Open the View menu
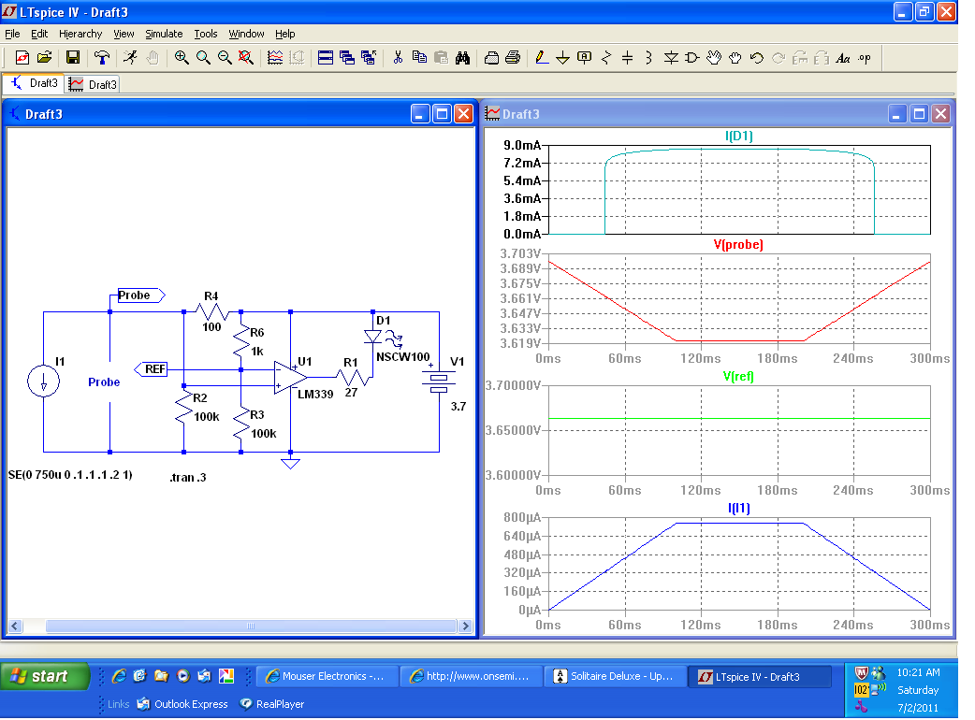 [124, 34]
